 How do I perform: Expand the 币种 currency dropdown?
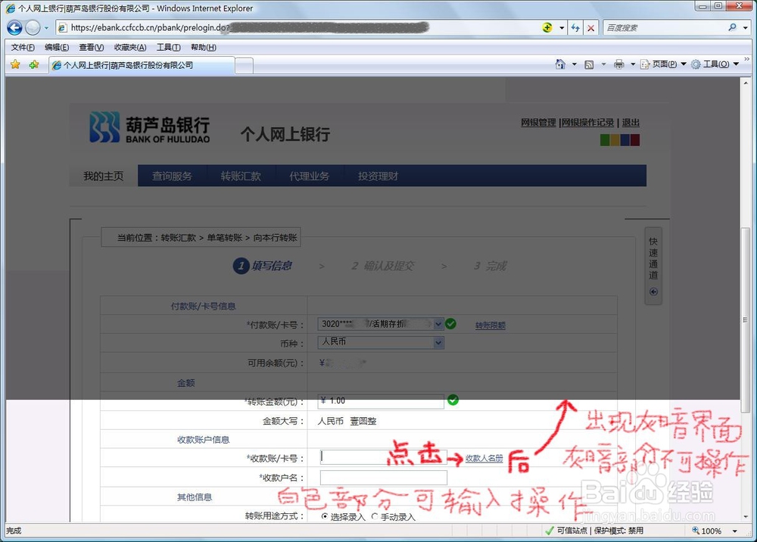coord(438,343)
